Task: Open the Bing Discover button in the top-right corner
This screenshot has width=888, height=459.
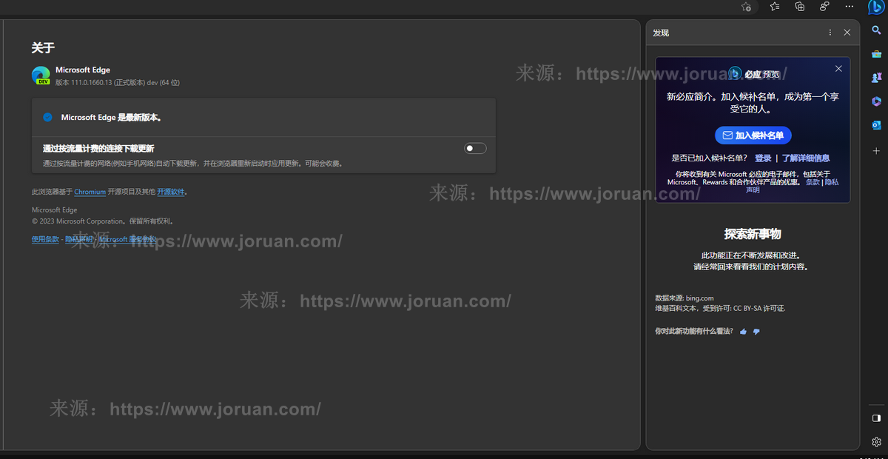Action: pyautogui.click(x=876, y=7)
